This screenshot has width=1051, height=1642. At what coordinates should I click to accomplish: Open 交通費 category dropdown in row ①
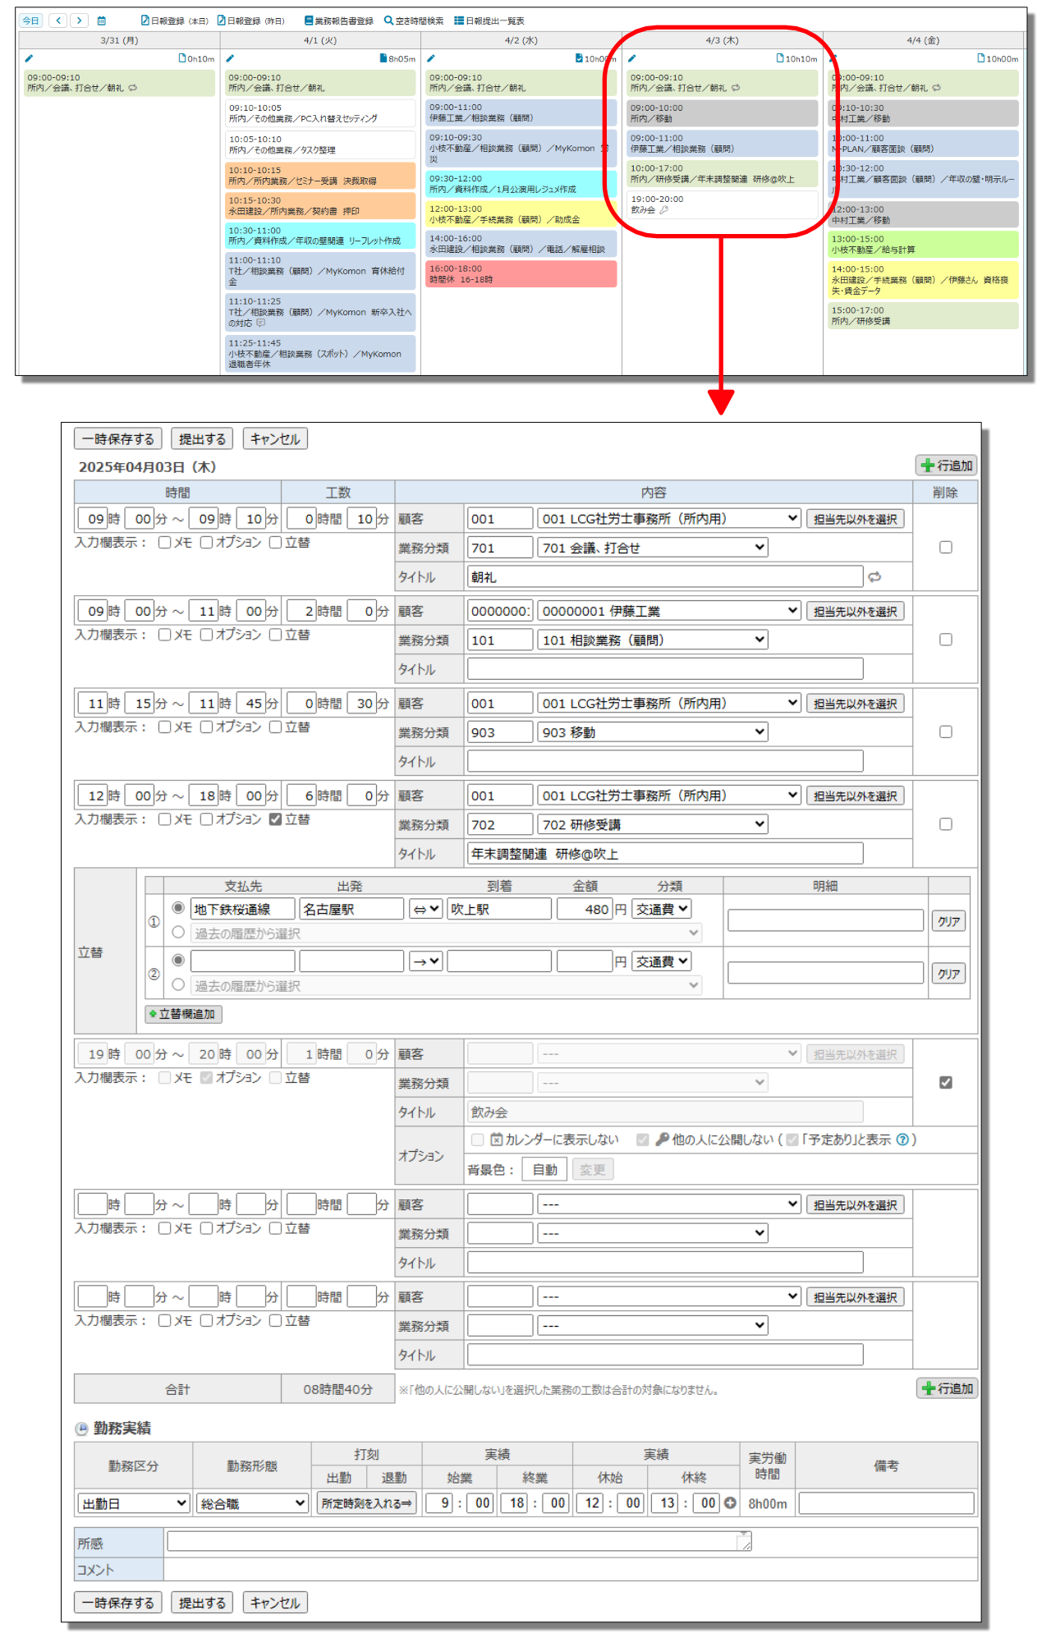[662, 909]
